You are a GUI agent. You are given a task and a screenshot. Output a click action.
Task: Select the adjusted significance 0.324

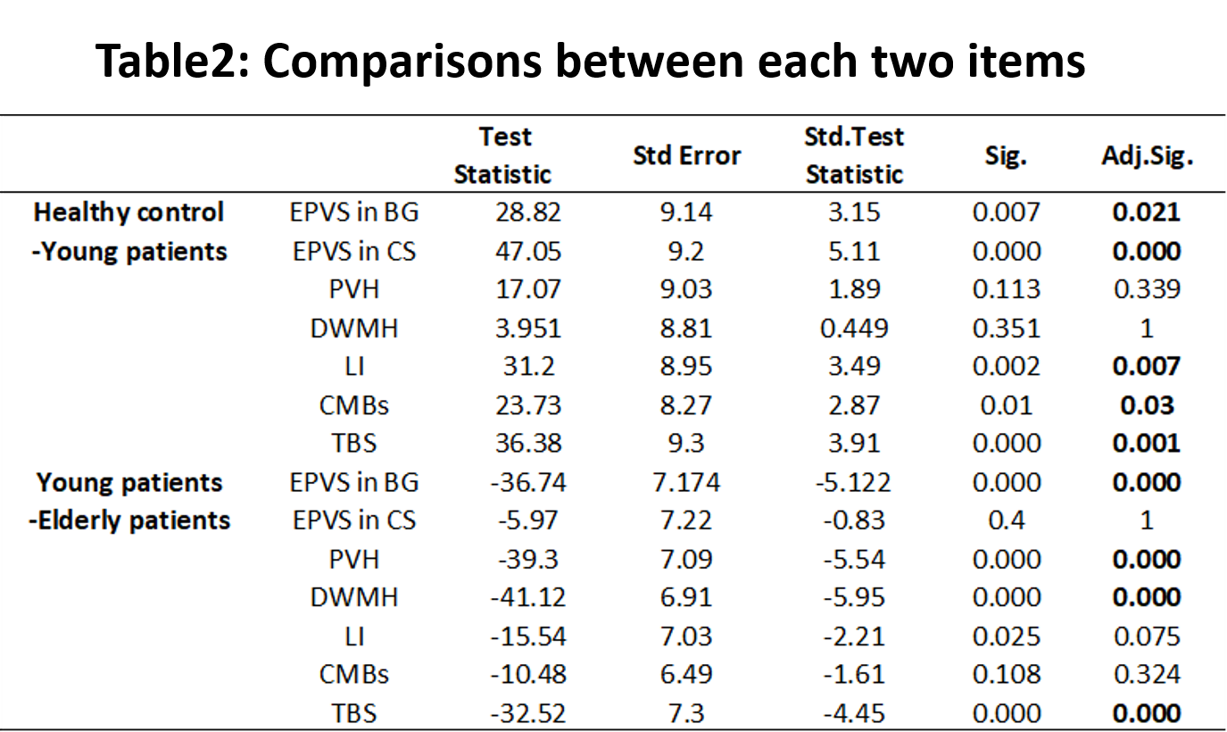(x=1145, y=675)
